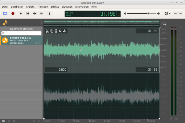Zoom to selection with magnifier icon in waveform
The height and width of the screenshot is (123, 185).
(60, 31)
